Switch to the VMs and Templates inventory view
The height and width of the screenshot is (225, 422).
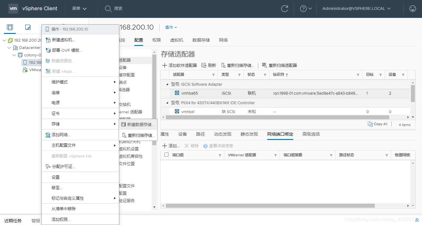(x=28, y=27)
